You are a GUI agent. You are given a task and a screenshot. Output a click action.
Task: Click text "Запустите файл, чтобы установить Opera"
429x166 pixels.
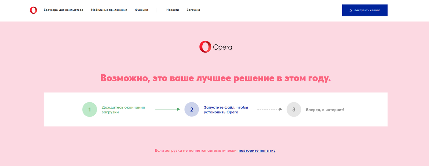point(226,109)
